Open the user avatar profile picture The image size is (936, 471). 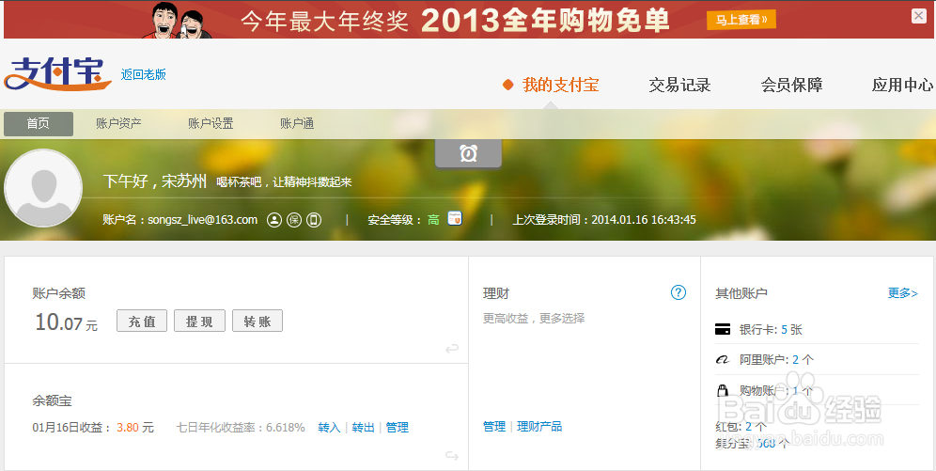(43, 188)
